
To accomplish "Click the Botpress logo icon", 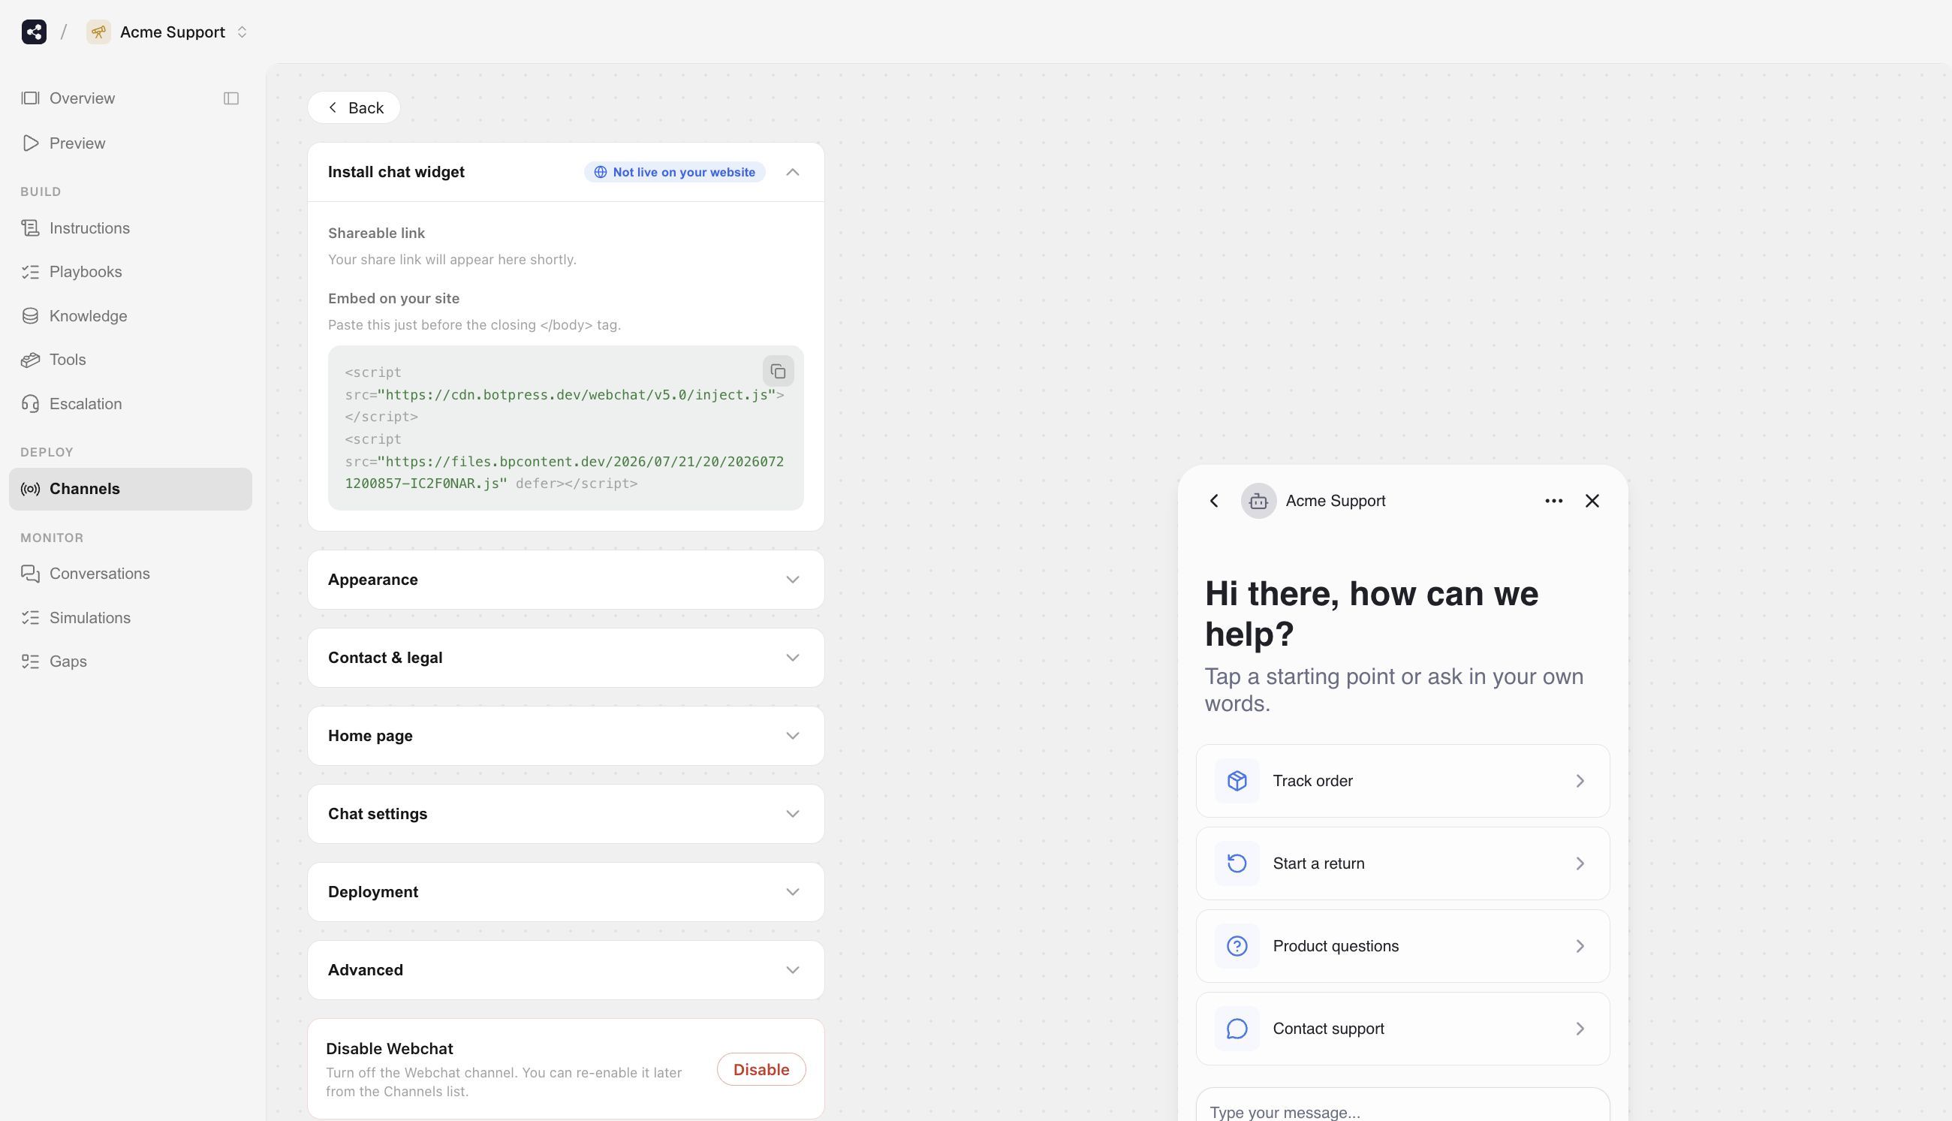I will [x=34, y=32].
